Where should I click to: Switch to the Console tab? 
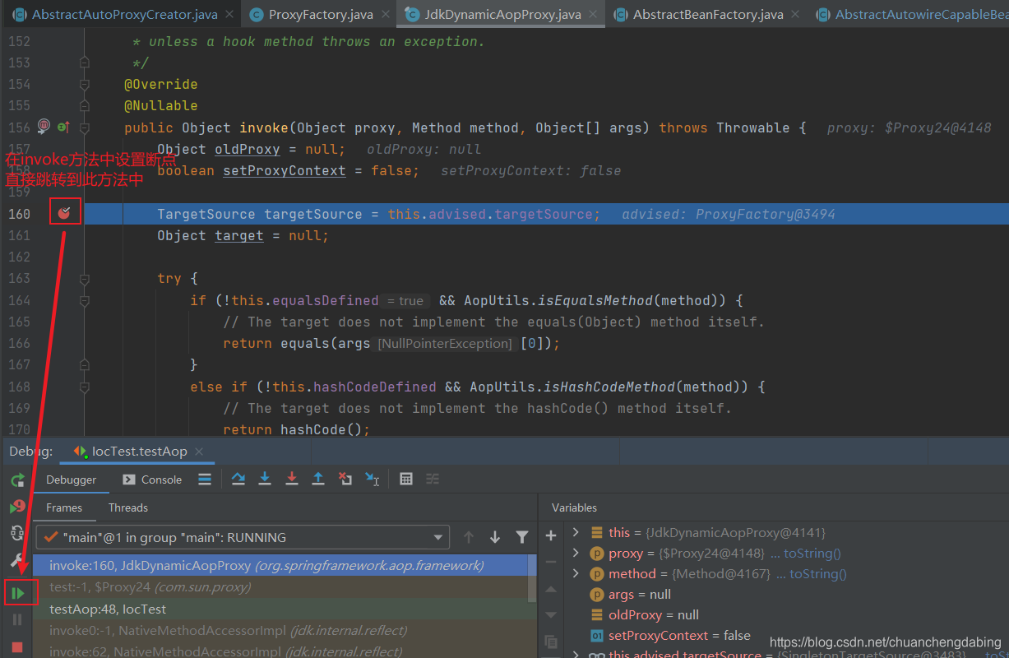152,480
